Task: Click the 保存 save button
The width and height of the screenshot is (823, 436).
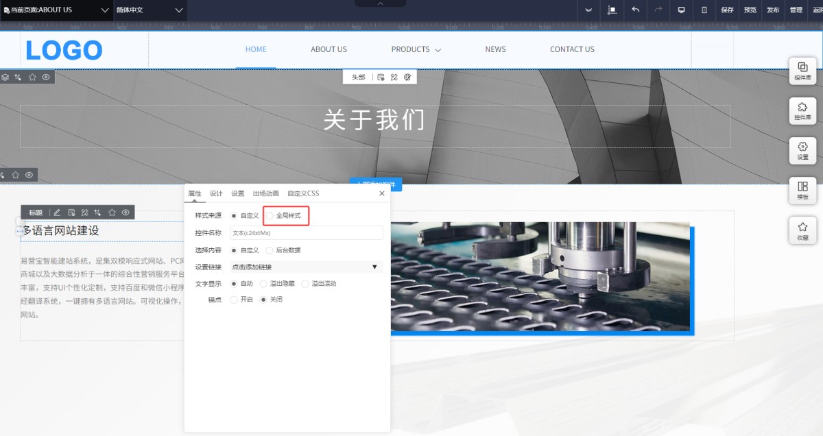Action: (728, 10)
